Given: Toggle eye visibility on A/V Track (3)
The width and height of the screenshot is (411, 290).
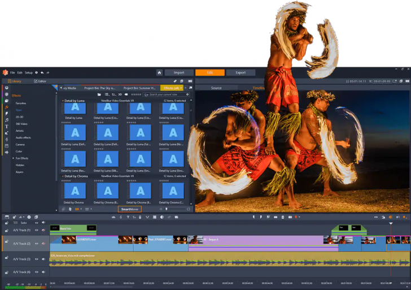Looking at the screenshot, I should [x=37, y=259].
